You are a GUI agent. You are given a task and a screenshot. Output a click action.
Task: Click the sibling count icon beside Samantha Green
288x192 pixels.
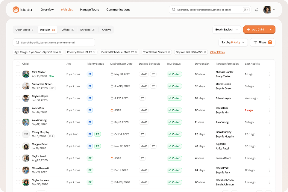point(52,88)
